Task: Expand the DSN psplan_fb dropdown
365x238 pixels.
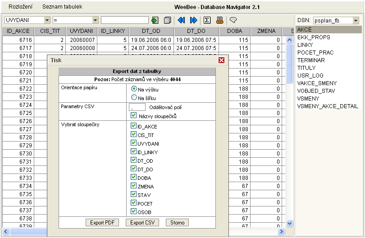Action: pos(356,21)
